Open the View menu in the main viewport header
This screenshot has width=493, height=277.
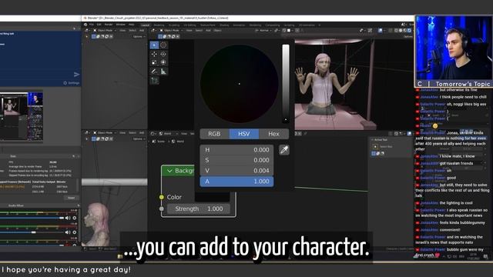pos(189,31)
